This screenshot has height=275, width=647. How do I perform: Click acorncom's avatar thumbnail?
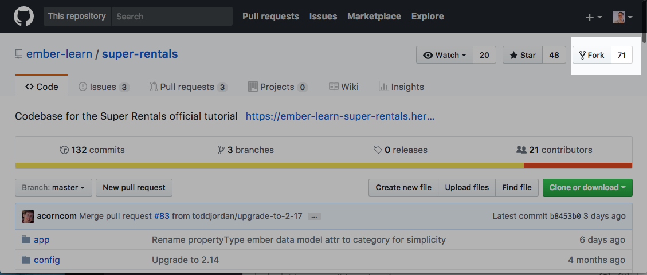coord(28,216)
